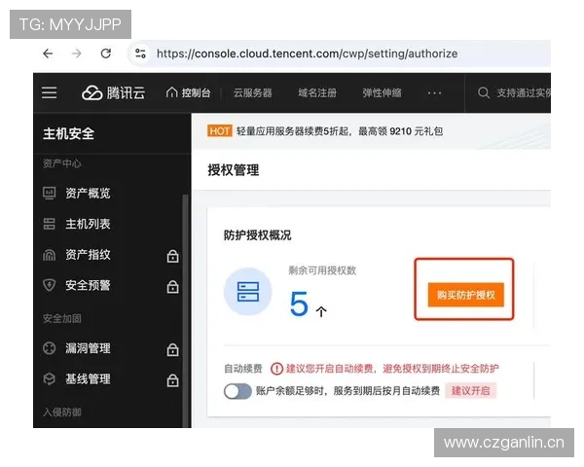Viewport: 584px width, 467px height.
Task: Open 漏洞管理 in the sidebar
Action: click(x=88, y=348)
